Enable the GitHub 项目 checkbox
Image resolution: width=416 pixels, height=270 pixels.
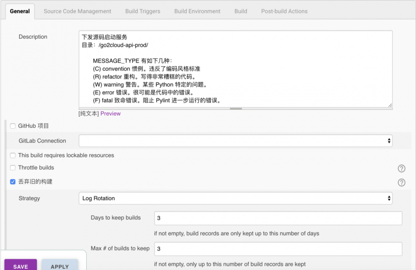tap(12, 126)
